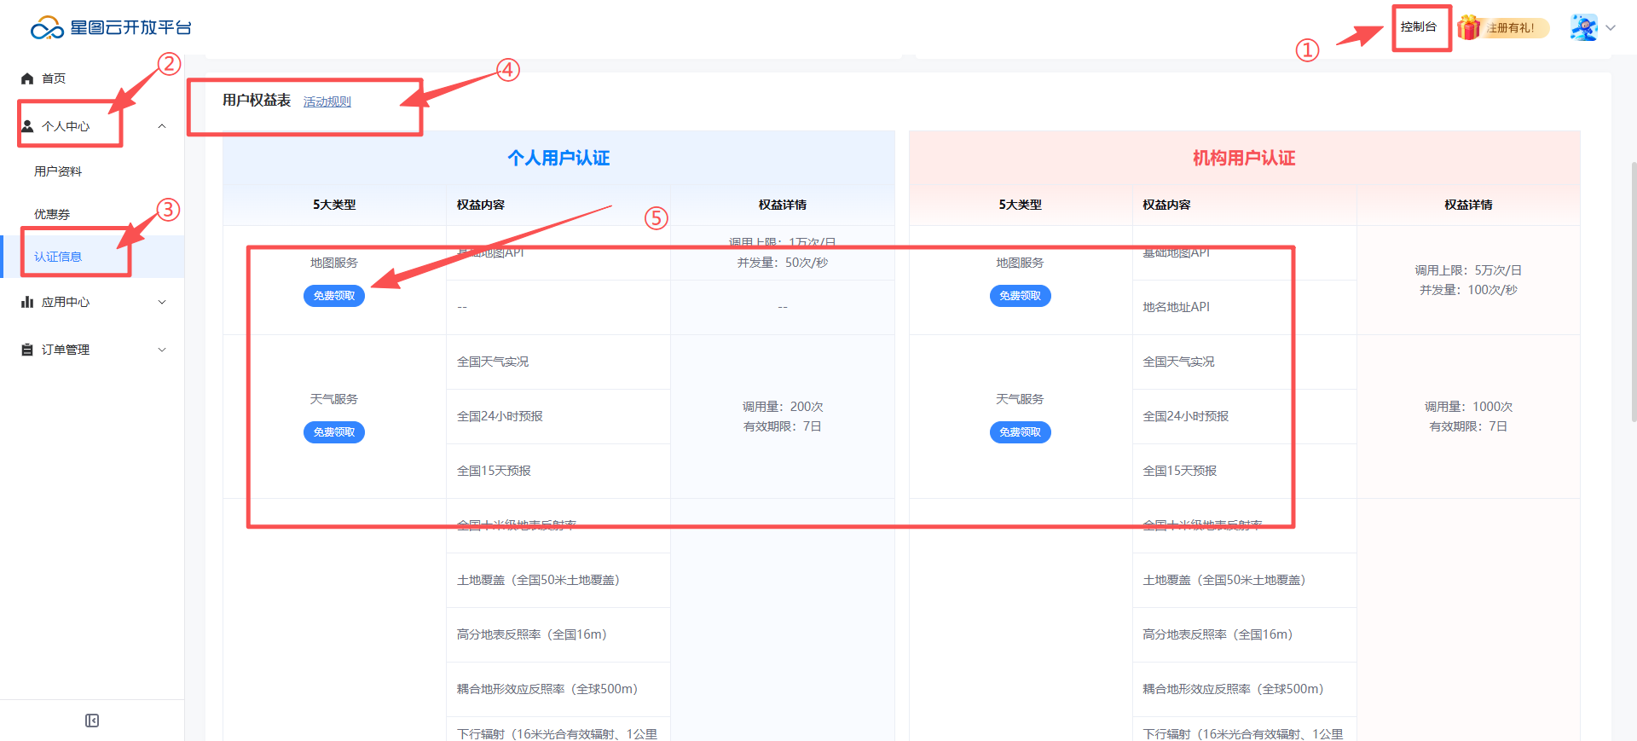Open the dropdown arrow next to avatar
The width and height of the screenshot is (1637, 741).
point(1611,27)
